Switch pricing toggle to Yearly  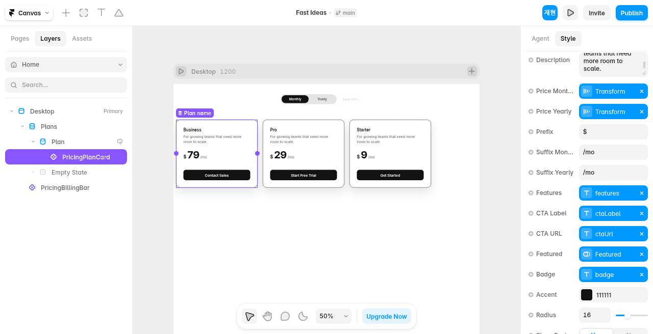tap(322, 99)
